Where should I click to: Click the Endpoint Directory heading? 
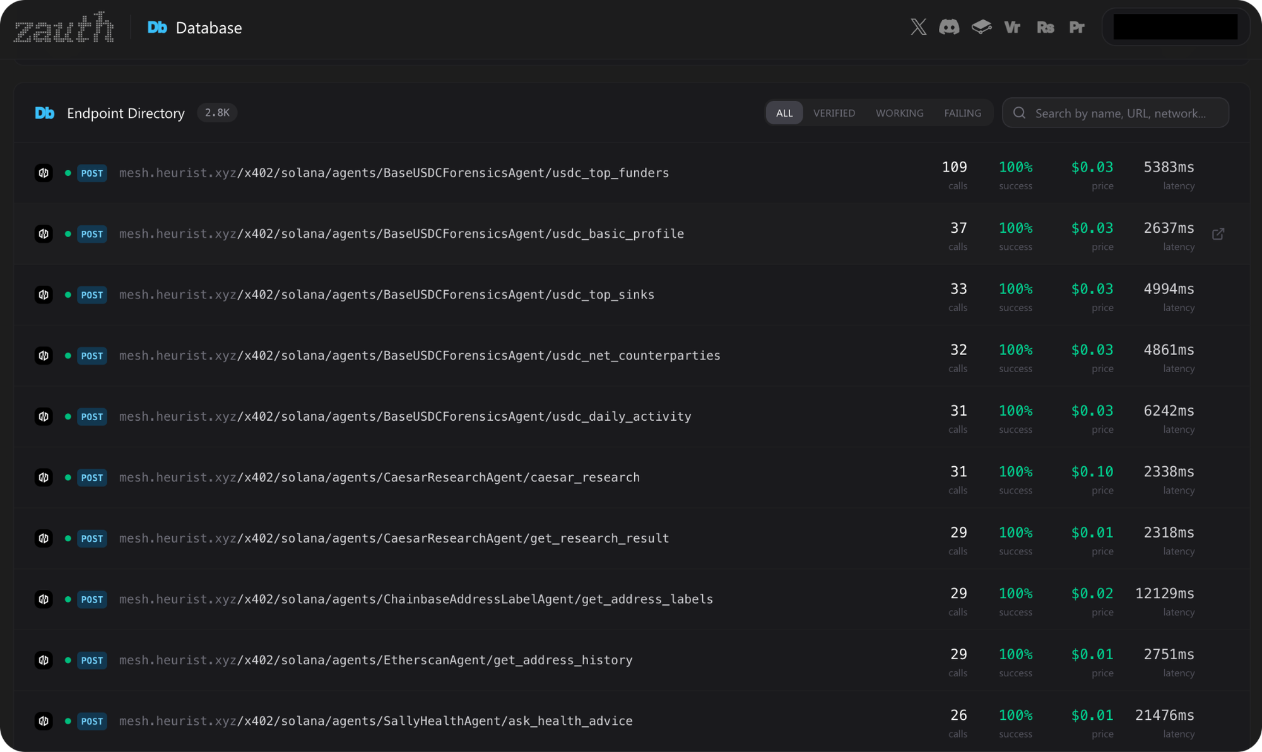126,113
